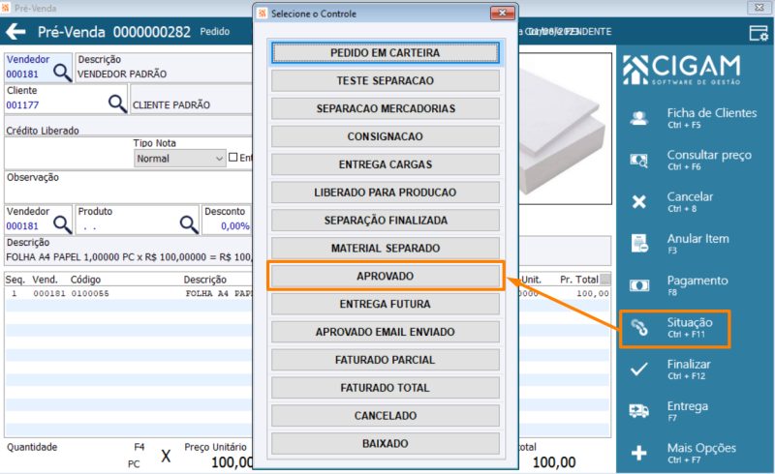775x474 pixels.
Task: Open Mais Opções menu entry
Action: (701, 453)
